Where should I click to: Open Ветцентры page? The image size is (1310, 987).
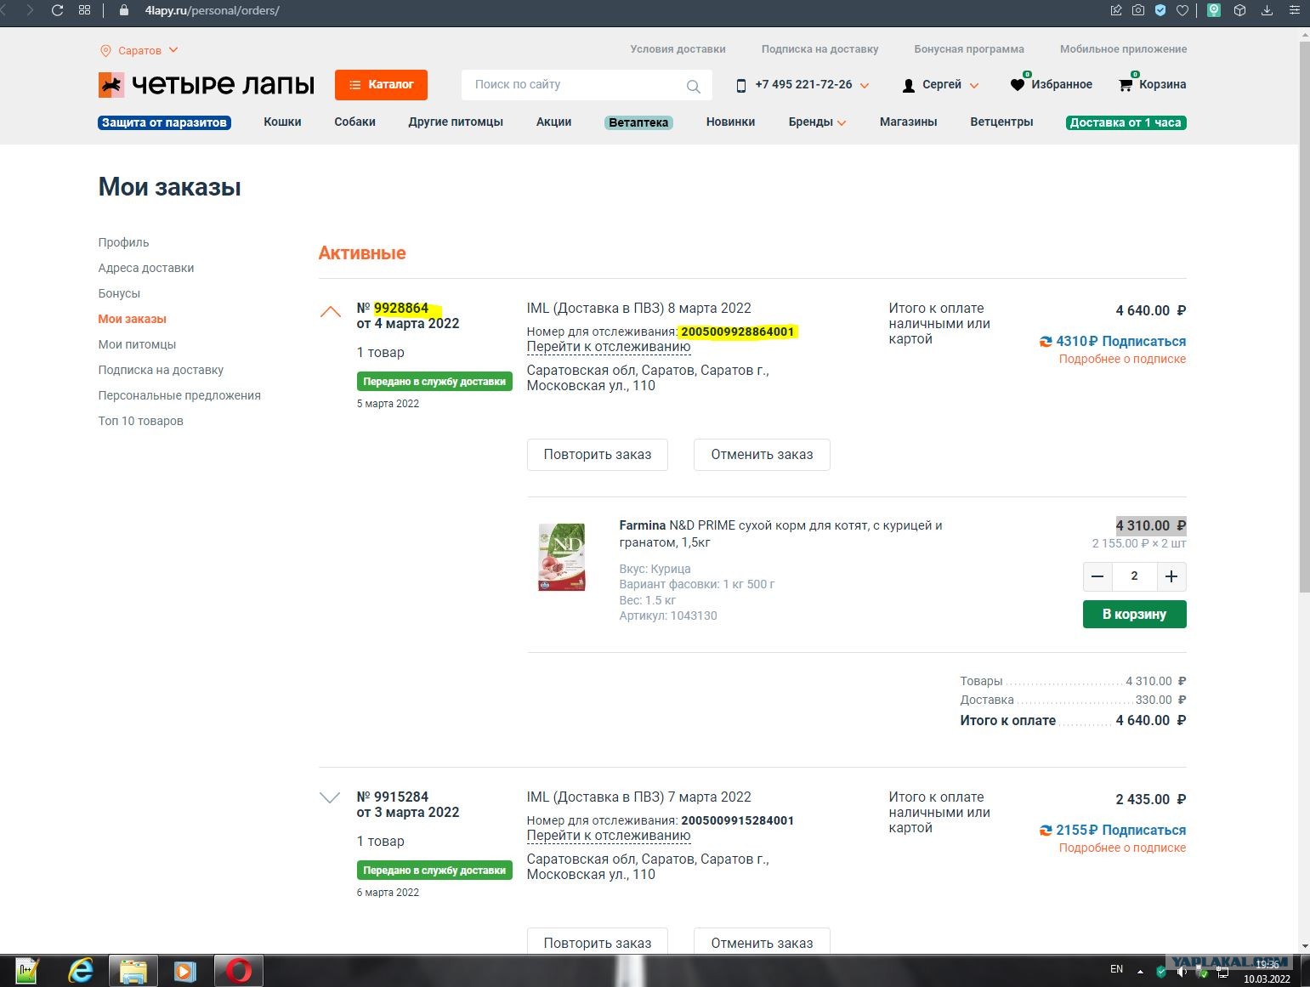[x=1001, y=122]
